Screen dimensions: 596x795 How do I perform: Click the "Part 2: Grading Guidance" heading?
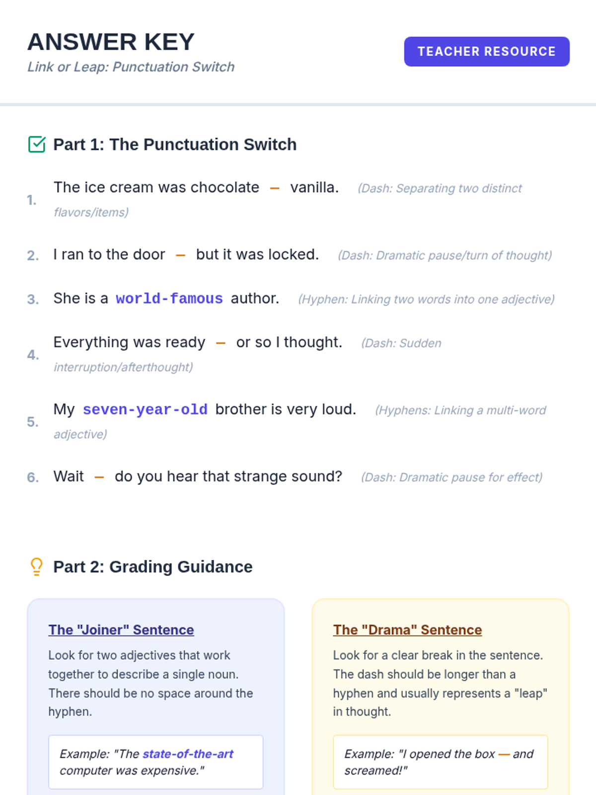[x=153, y=567]
